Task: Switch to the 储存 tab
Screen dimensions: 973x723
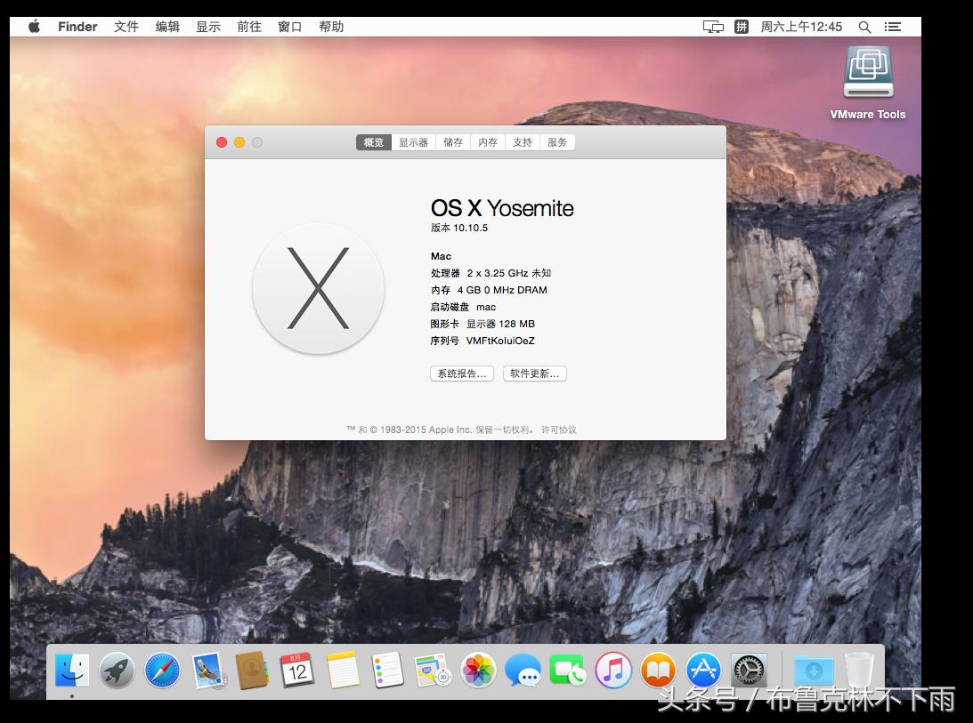Action: (453, 142)
